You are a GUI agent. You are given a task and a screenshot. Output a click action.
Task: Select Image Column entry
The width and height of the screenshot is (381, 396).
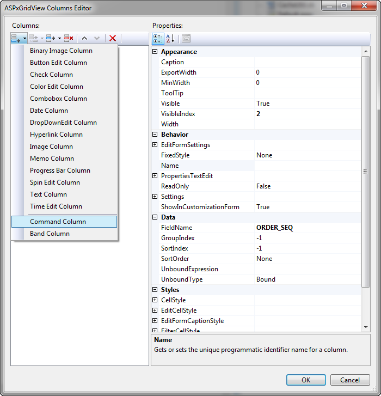(x=51, y=147)
